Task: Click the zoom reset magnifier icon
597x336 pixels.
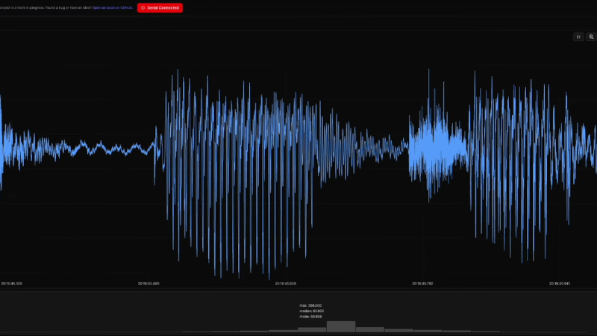Action: click(591, 37)
